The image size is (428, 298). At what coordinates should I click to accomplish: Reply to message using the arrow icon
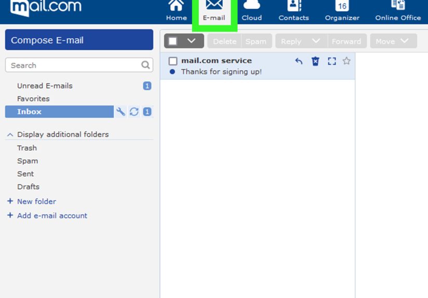pos(299,61)
